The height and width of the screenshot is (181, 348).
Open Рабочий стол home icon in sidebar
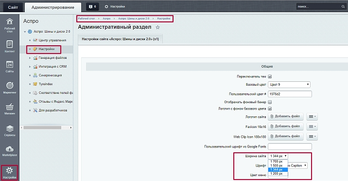coord(10,21)
